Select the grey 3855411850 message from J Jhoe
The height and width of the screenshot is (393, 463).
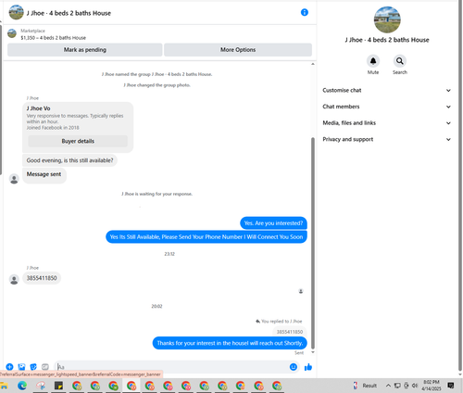[x=42, y=278]
